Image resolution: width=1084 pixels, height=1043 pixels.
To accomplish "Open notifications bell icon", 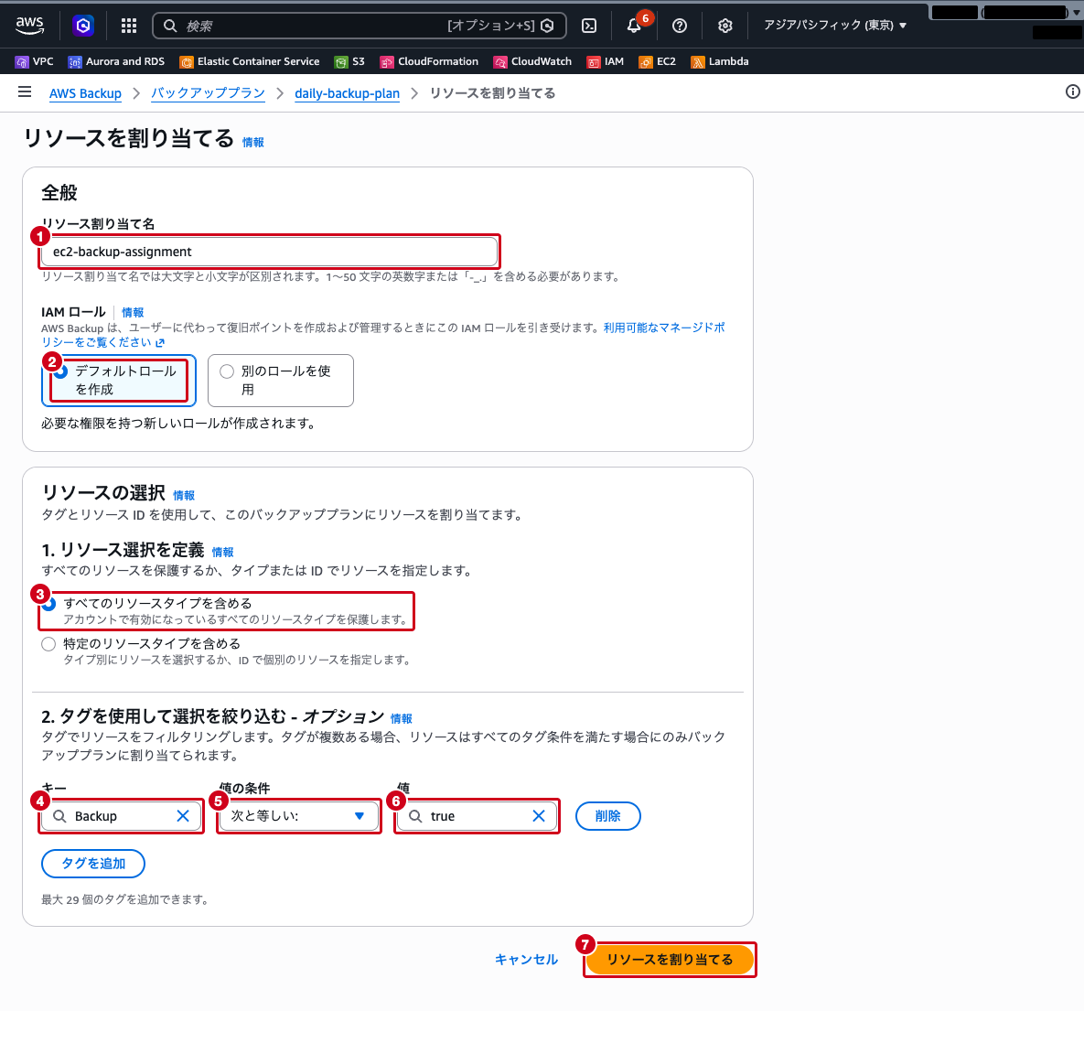I will point(634,26).
